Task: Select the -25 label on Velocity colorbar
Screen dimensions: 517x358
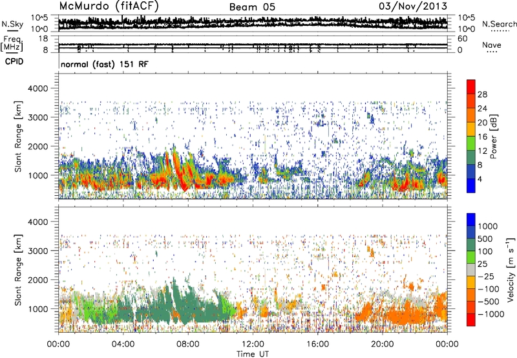Action: pyautogui.click(x=485, y=277)
